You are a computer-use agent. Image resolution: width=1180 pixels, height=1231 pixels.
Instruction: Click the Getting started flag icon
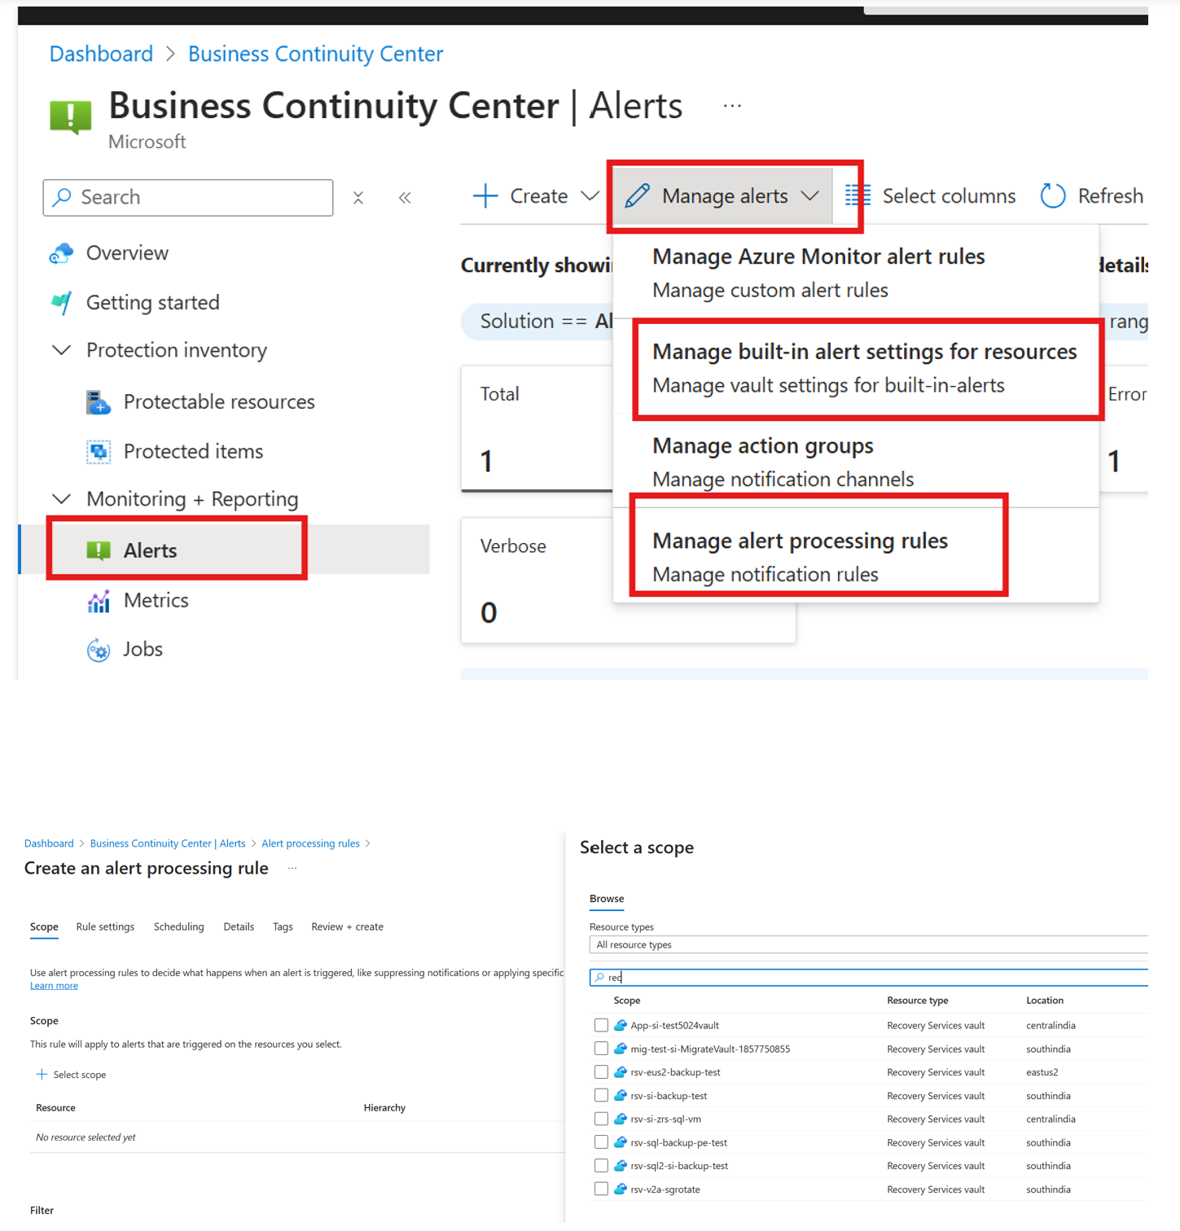(x=61, y=303)
